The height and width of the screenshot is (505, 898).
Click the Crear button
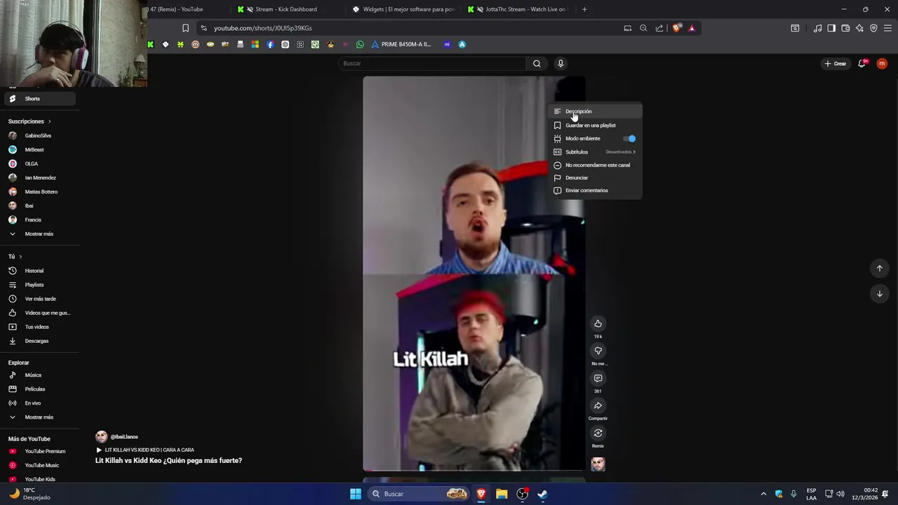[835, 63]
